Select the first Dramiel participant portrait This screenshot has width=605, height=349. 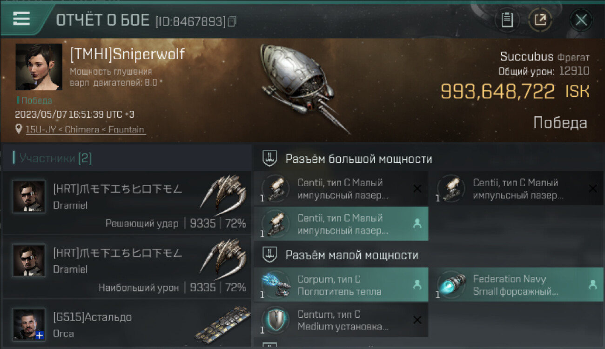tap(29, 197)
